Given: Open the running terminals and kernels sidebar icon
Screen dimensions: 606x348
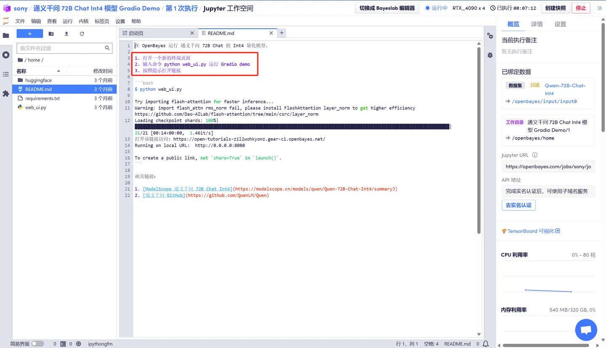Looking at the screenshot, I should [x=6, y=55].
